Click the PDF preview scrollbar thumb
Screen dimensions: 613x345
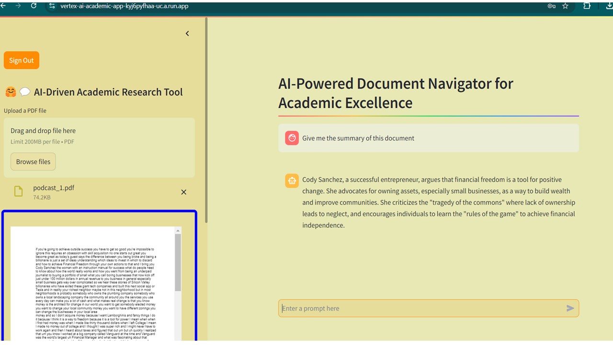178,262
